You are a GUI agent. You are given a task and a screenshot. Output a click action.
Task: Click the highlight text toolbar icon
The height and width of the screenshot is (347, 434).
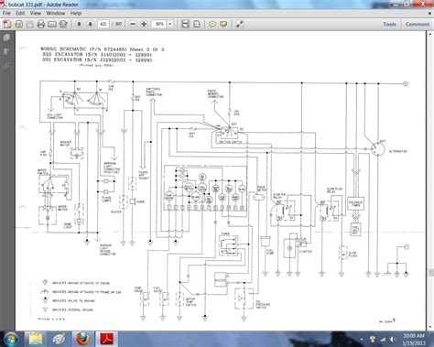[223, 24]
